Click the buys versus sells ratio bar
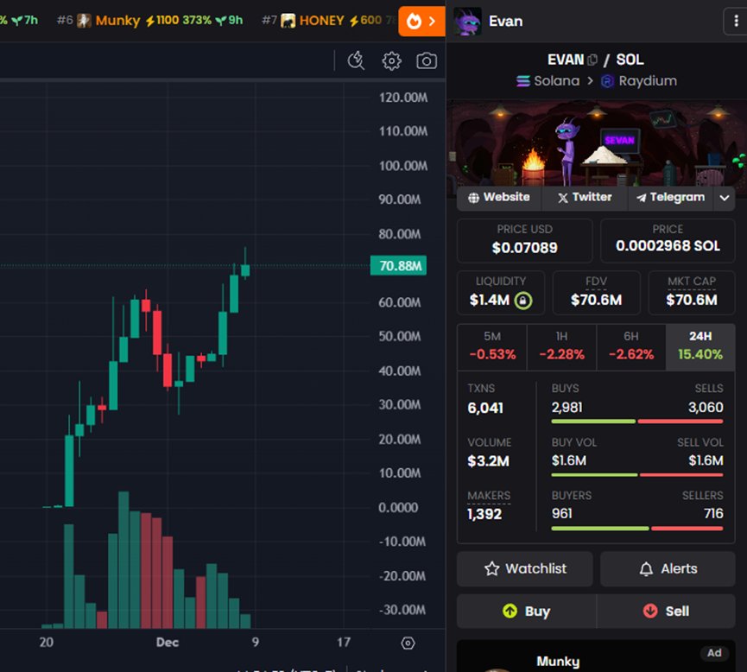 click(x=637, y=422)
